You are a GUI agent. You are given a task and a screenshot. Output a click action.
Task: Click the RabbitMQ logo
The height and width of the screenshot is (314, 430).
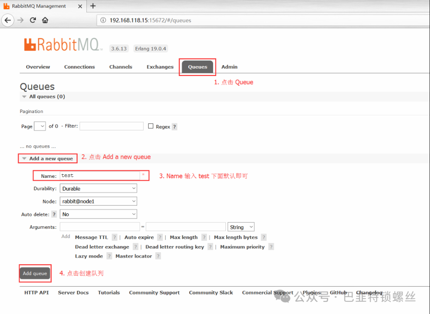tap(63, 45)
